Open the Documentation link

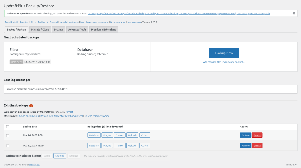coord(118,22)
